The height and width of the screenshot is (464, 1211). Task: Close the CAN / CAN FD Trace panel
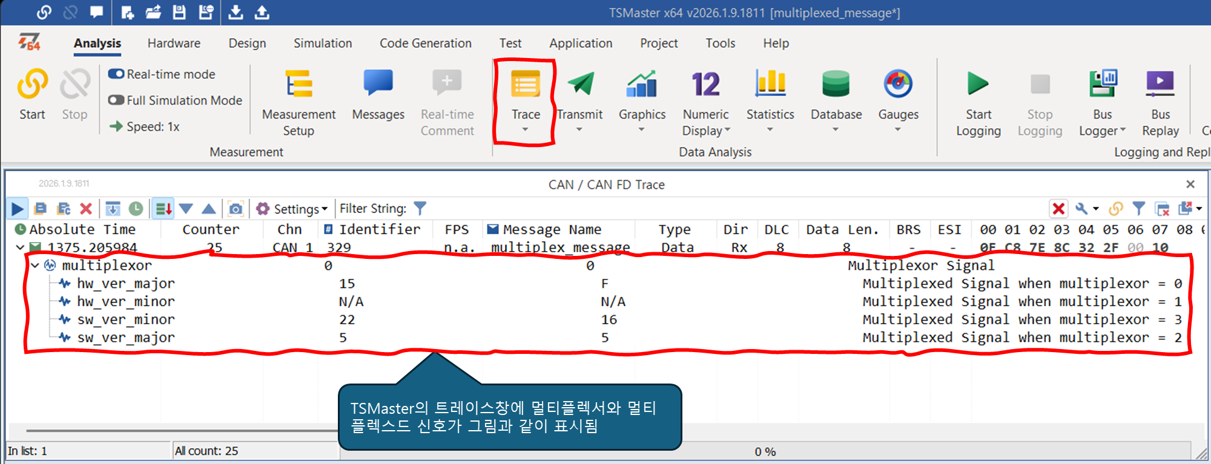click(1190, 184)
